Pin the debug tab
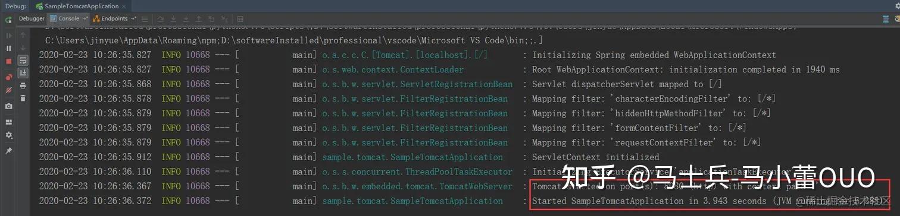The image size is (900, 216). point(8,151)
